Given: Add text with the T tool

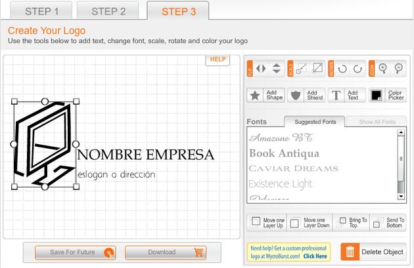Looking at the screenshot, I should (336, 96).
